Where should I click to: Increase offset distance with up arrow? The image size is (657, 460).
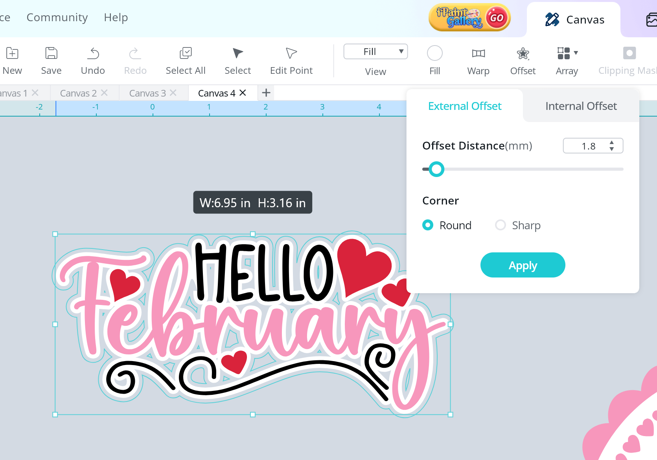click(x=612, y=142)
